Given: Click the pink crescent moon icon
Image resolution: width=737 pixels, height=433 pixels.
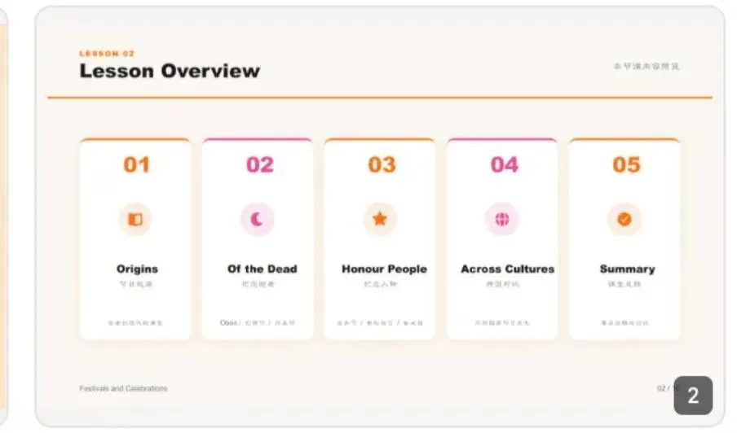Looking at the screenshot, I should click(257, 219).
